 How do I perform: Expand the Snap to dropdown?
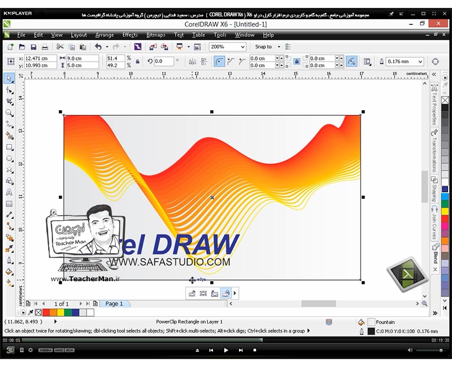tap(279, 47)
